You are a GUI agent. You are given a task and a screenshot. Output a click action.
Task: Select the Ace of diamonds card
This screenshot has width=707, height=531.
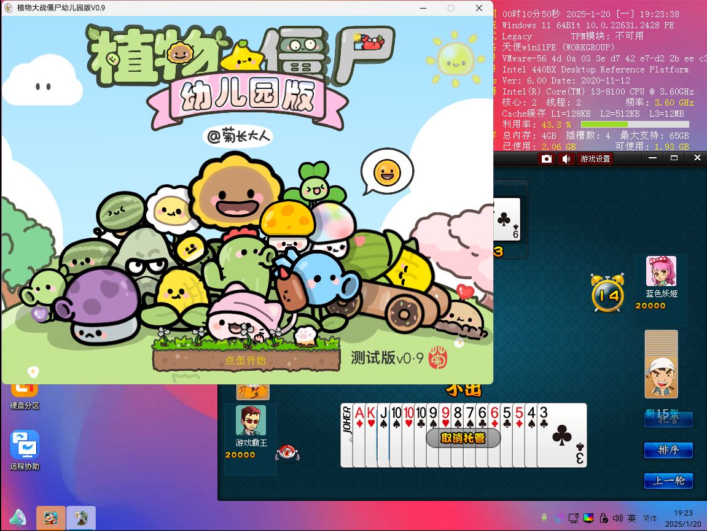(359, 435)
